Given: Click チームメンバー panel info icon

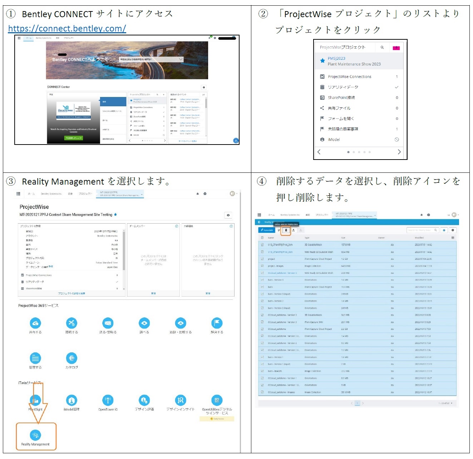Looking at the screenshot, I should [177, 226].
